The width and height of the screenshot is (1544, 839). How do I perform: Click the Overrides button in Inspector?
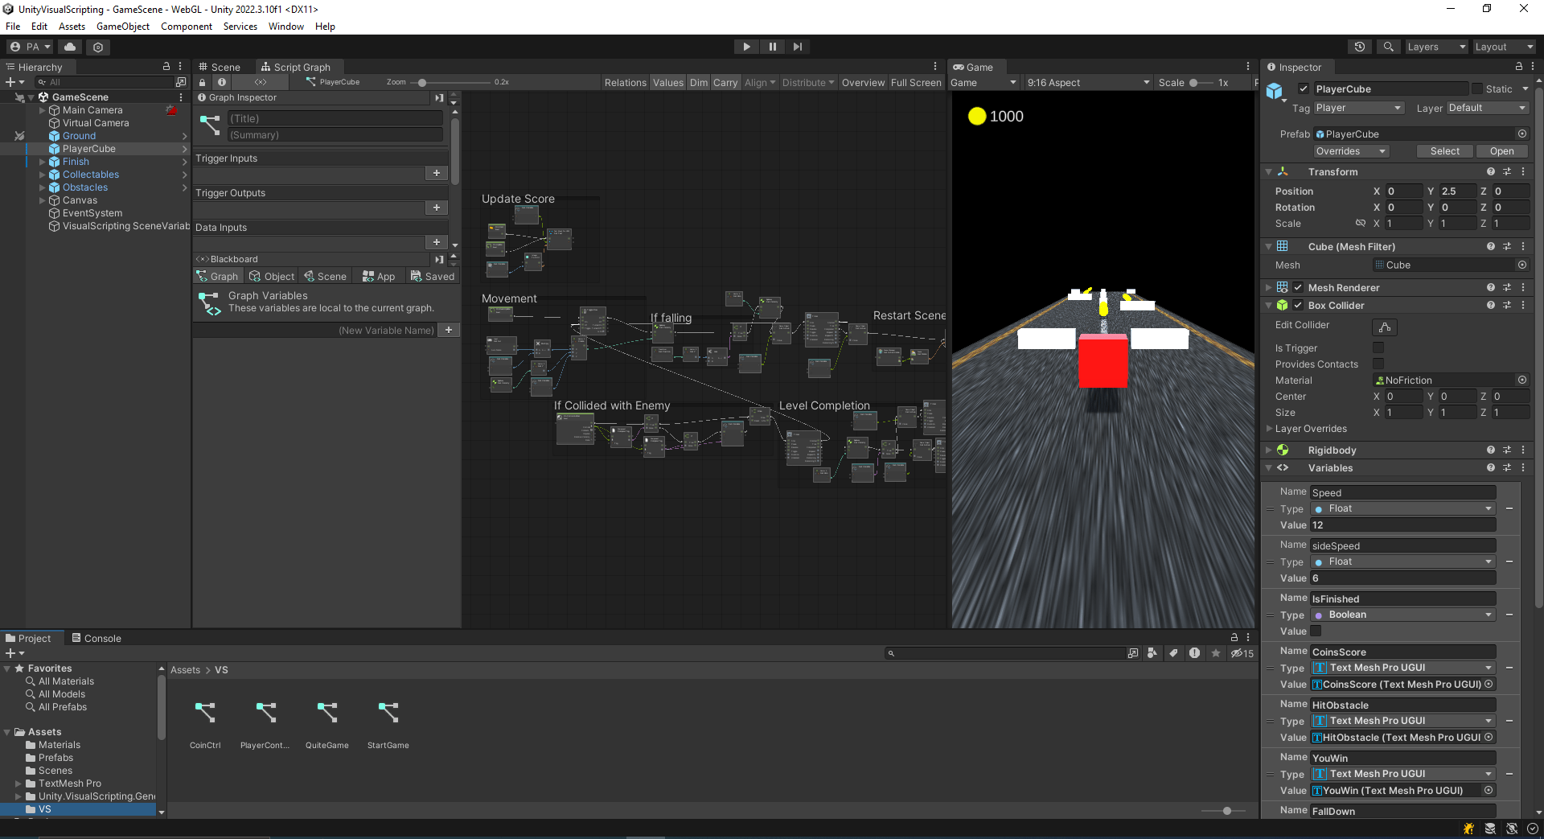(1350, 150)
